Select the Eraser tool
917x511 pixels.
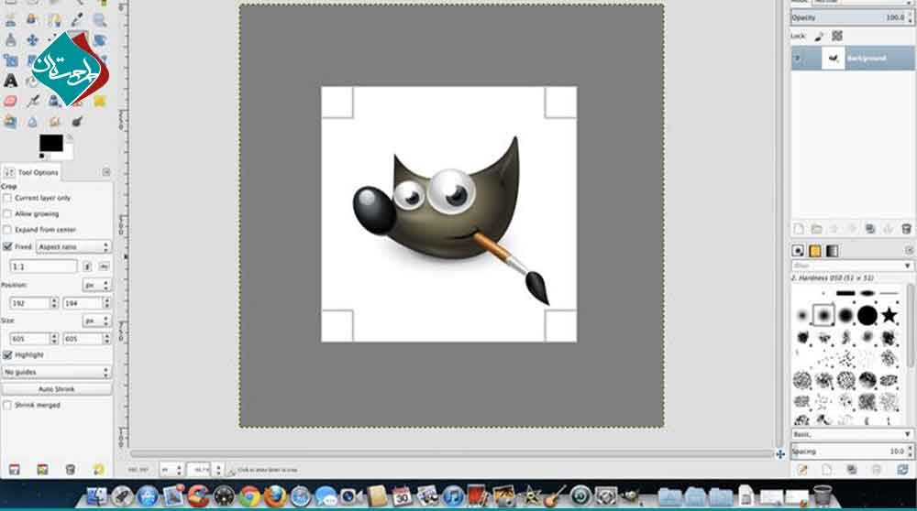pos(10,101)
